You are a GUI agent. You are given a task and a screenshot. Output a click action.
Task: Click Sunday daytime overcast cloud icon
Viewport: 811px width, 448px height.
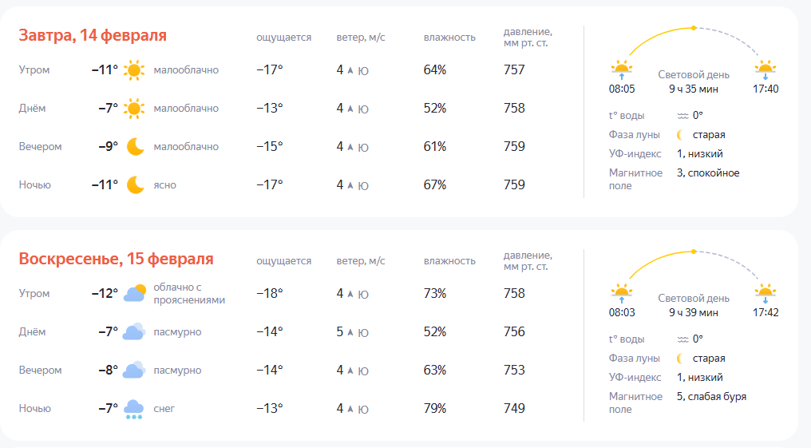[x=133, y=331]
